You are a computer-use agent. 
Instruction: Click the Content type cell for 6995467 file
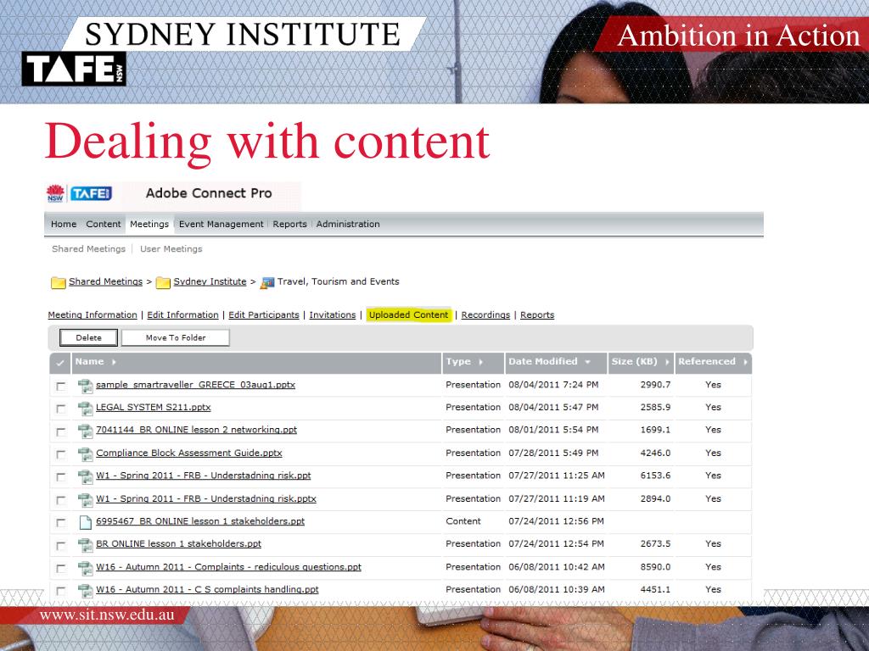click(x=463, y=521)
